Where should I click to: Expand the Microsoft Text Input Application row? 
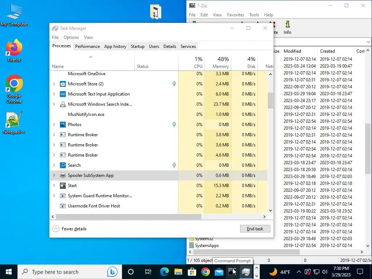click(54, 94)
